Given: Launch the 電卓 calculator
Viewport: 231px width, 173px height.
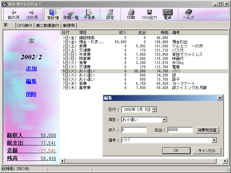Looking at the screenshot, I should click(x=167, y=14).
